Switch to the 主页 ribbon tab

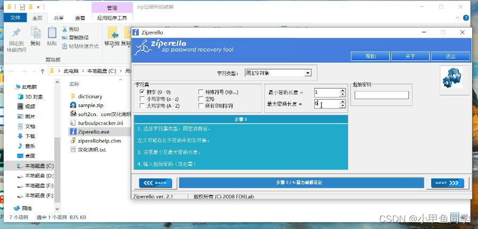(x=37, y=18)
